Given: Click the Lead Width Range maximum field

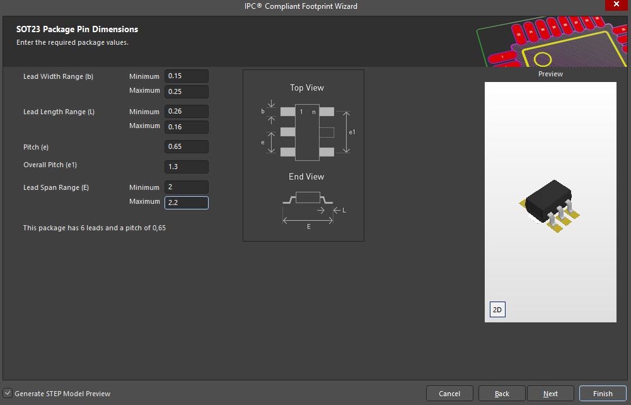Looking at the screenshot, I should click(186, 91).
